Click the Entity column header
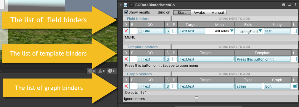The image size is (299, 107). pos(277,25)
